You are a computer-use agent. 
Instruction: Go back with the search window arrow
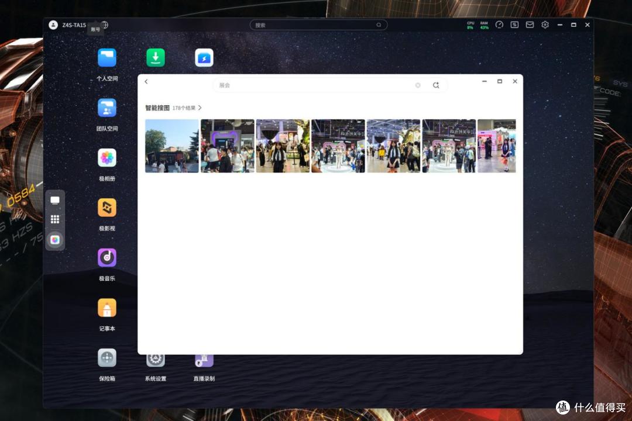146,82
